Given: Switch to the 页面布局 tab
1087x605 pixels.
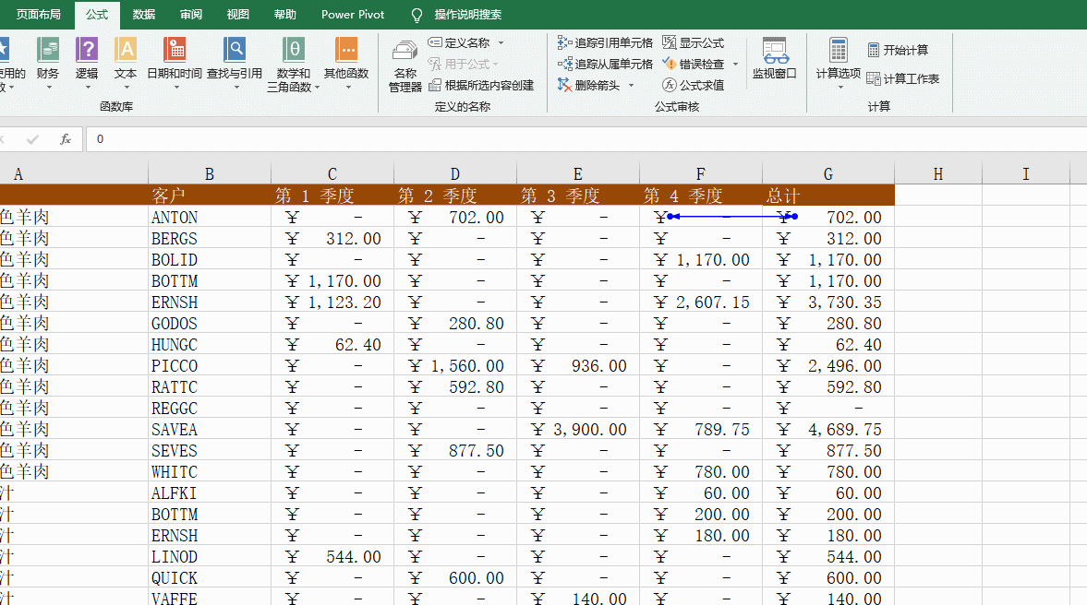Looking at the screenshot, I should point(38,15).
